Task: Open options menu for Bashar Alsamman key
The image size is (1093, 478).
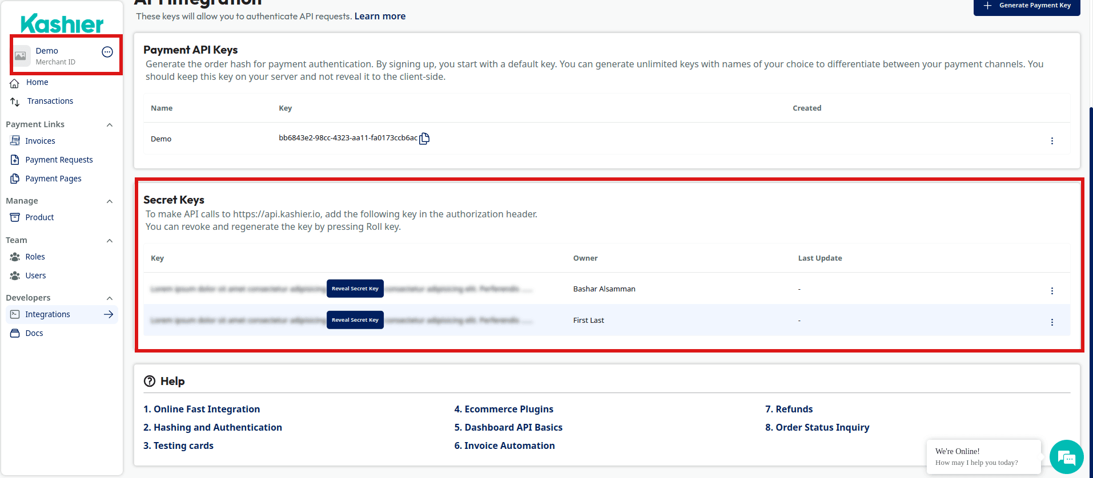Action: tap(1052, 291)
